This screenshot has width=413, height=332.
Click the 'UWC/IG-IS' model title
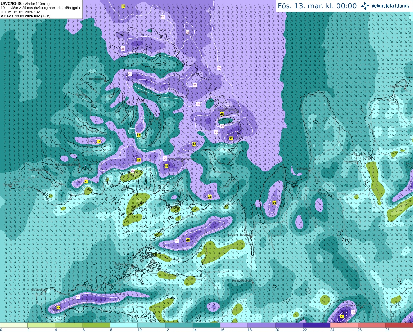coord(11,3)
